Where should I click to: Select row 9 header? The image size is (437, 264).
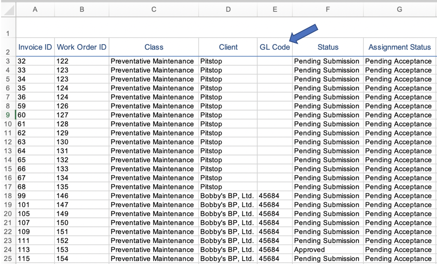(x=8, y=115)
